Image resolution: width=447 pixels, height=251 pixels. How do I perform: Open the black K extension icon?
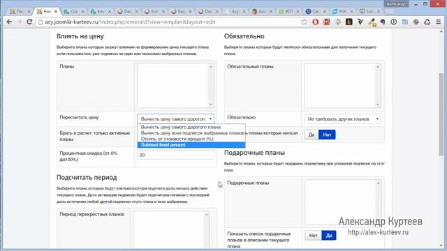coord(349,22)
